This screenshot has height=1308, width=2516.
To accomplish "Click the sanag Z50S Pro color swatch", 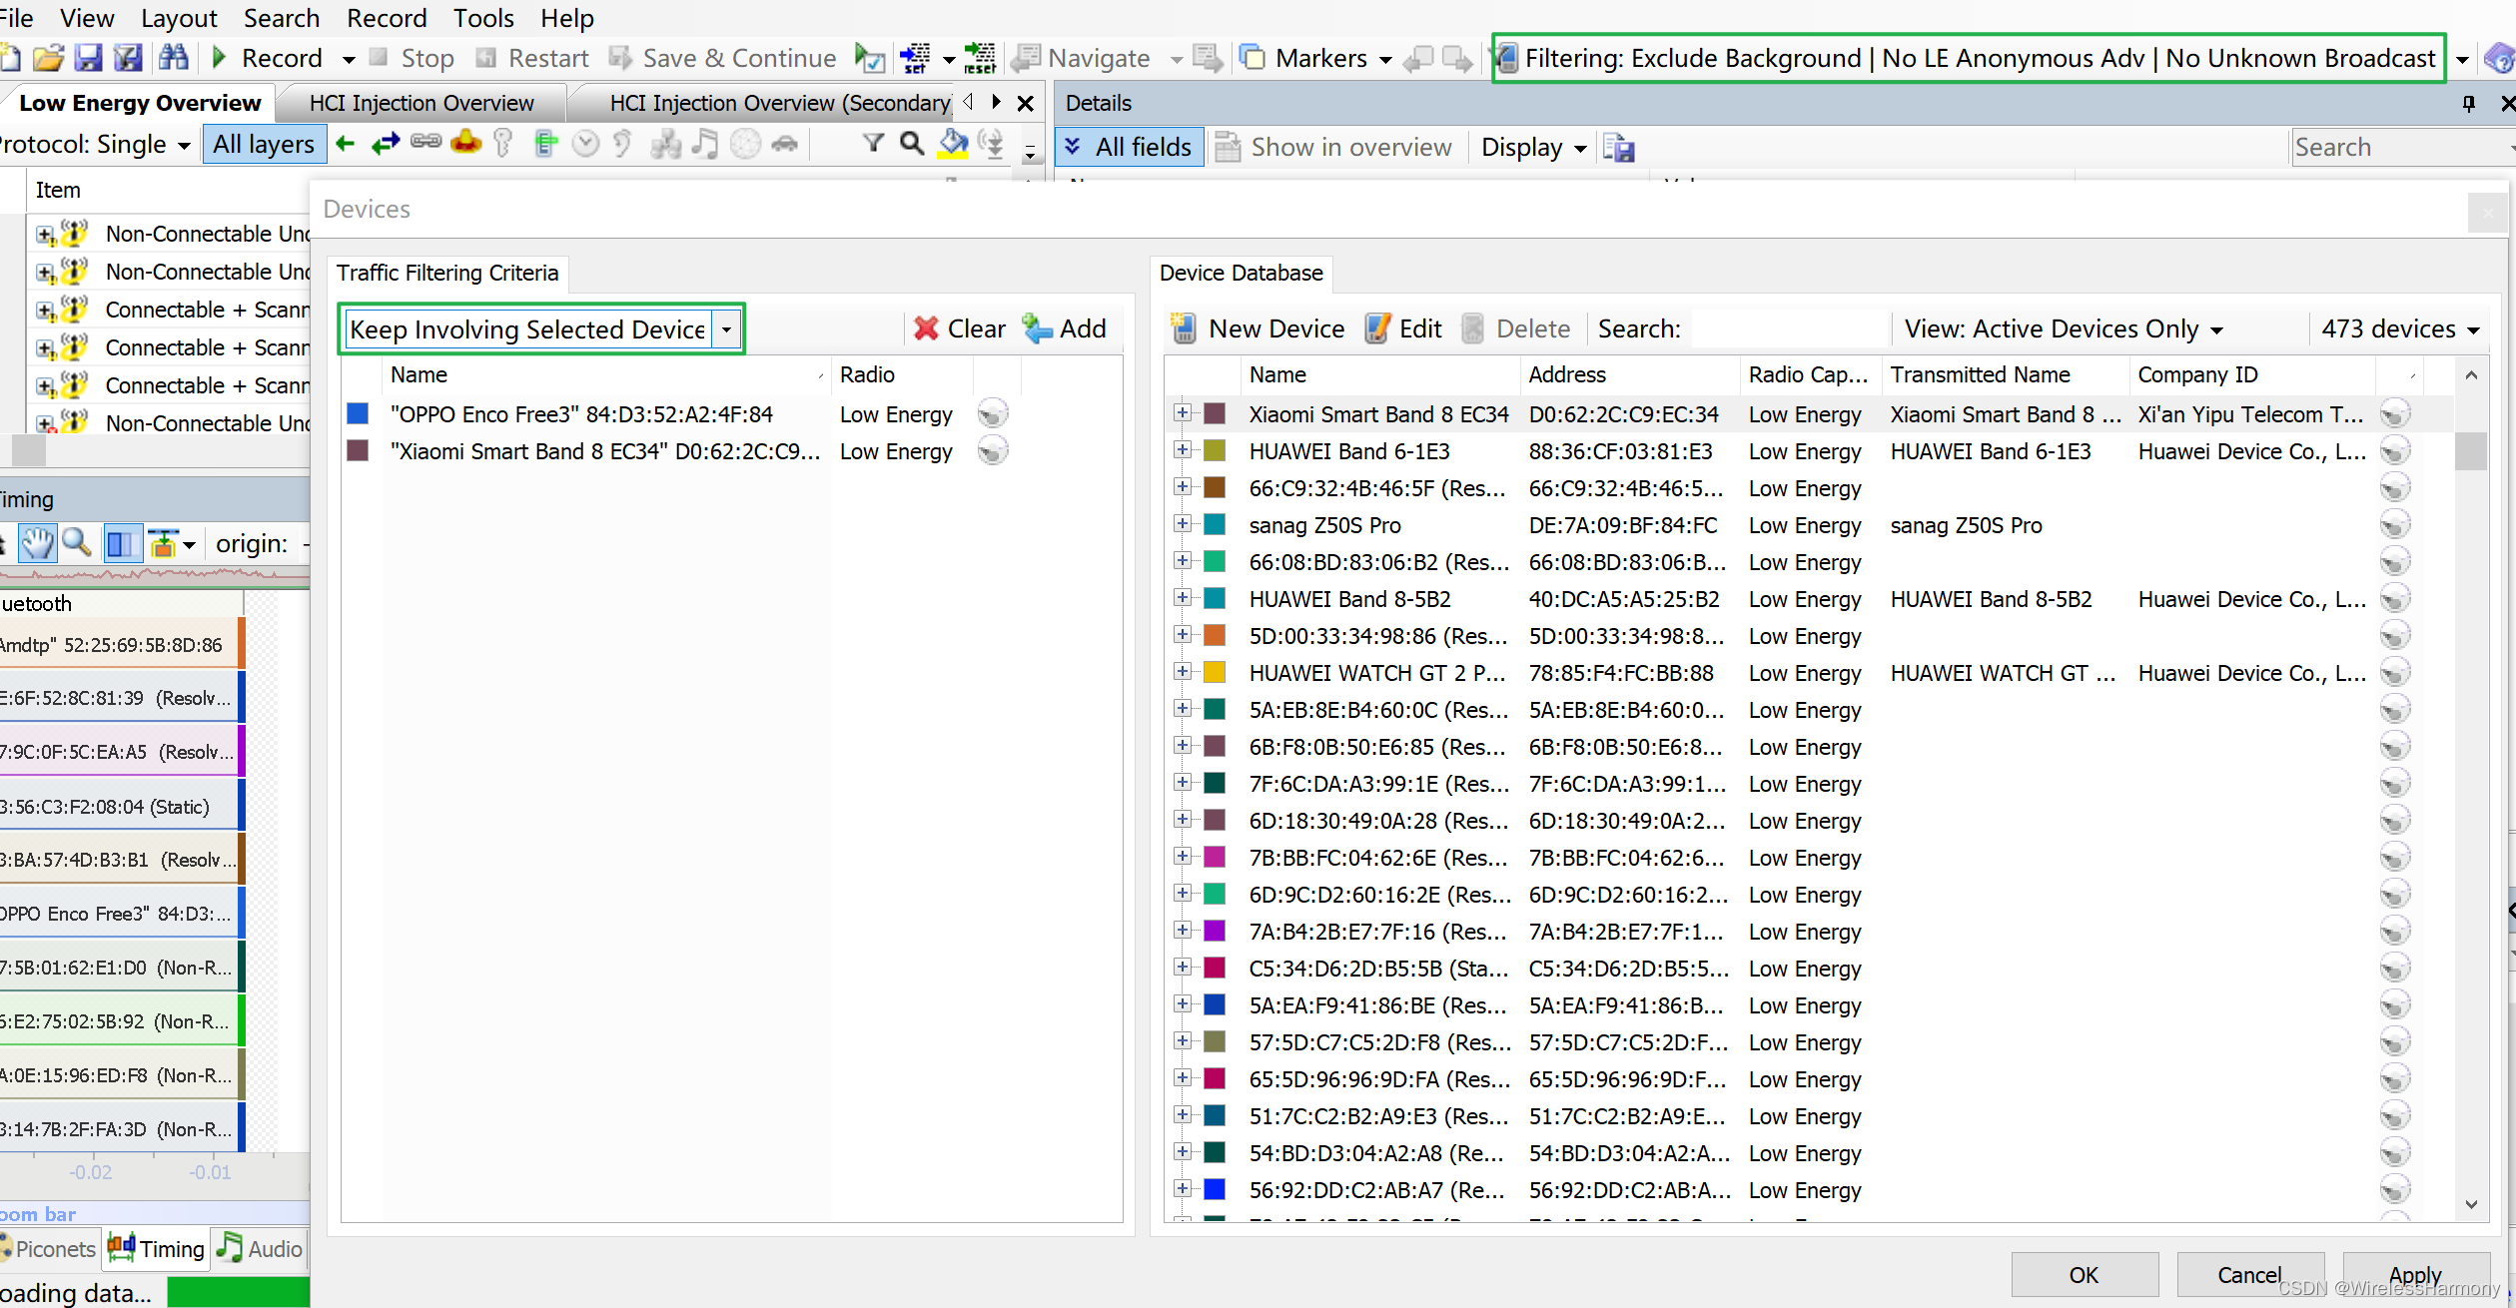I will coord(1215,525).
